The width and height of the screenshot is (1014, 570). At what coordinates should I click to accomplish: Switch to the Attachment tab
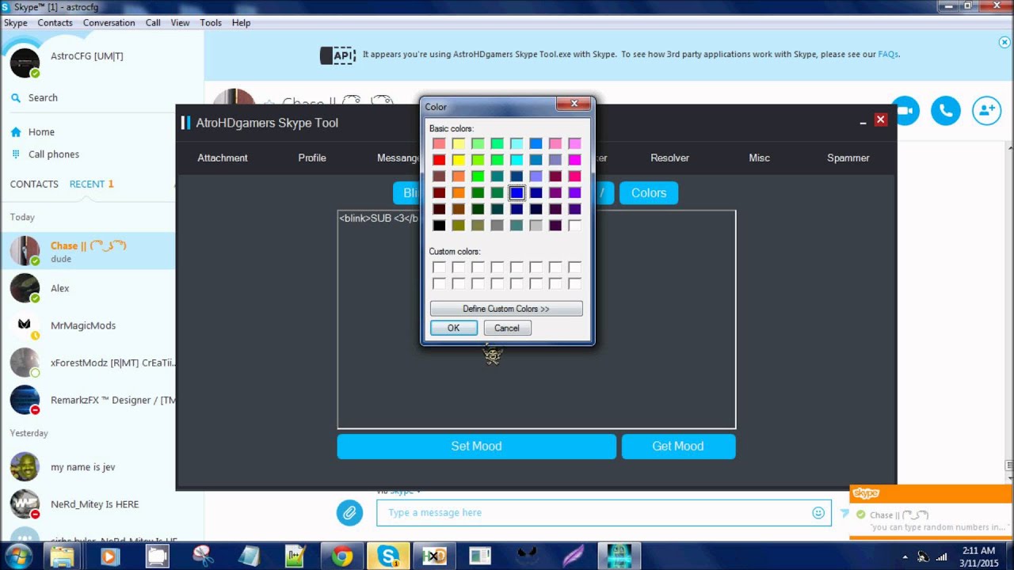pos(223,158)
